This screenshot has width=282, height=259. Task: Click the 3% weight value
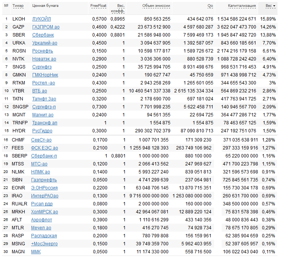point(272,83)
